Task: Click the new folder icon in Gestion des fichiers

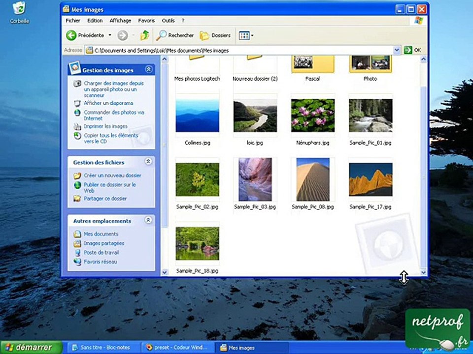Action: click(x=77, y=176)
